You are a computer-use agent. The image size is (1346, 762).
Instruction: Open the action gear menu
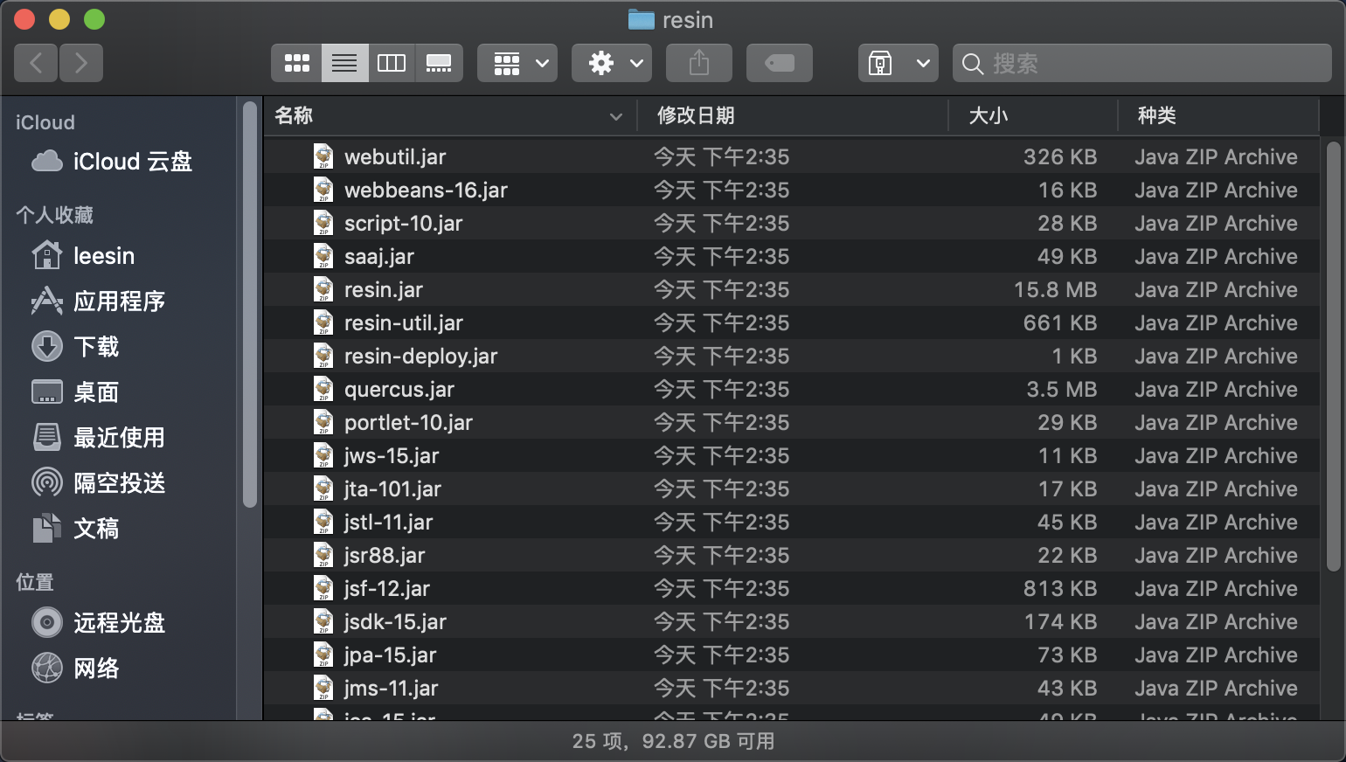click(x=612, y=63)
